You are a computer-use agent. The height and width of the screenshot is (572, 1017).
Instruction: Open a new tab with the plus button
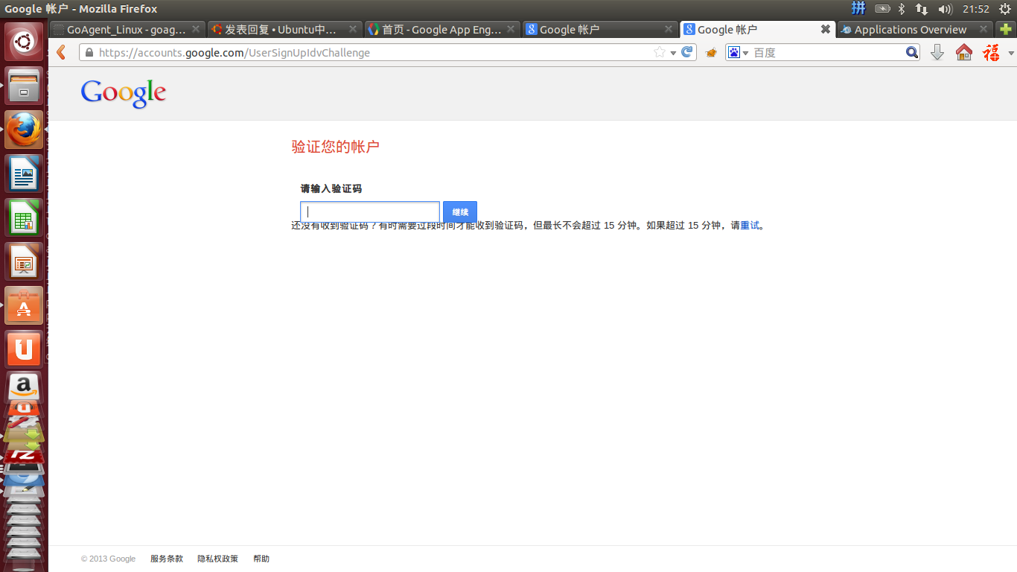(x=1006, y=29)
